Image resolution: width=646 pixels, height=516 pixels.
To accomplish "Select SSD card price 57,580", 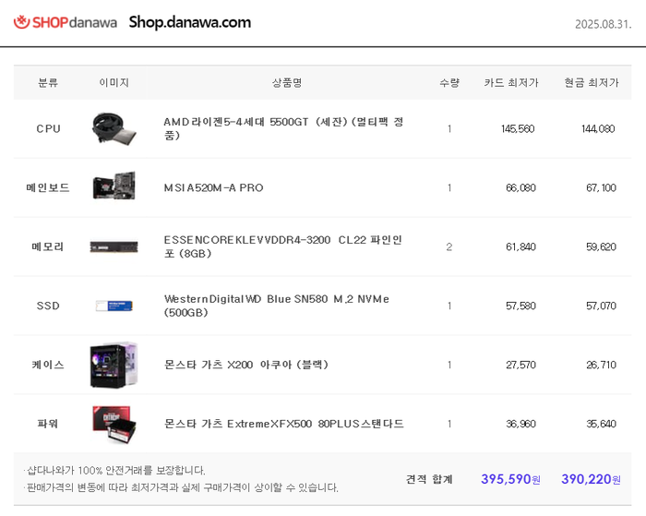I will click(520, 306).
